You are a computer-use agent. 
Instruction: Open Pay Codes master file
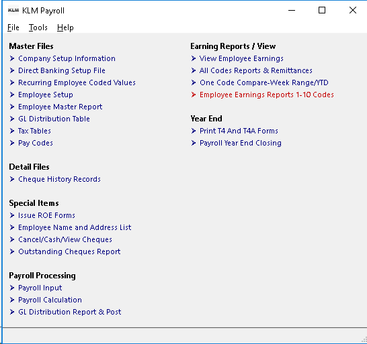[x=36, y=143]
